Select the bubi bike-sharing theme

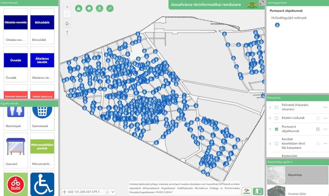(x=16, y=183)
